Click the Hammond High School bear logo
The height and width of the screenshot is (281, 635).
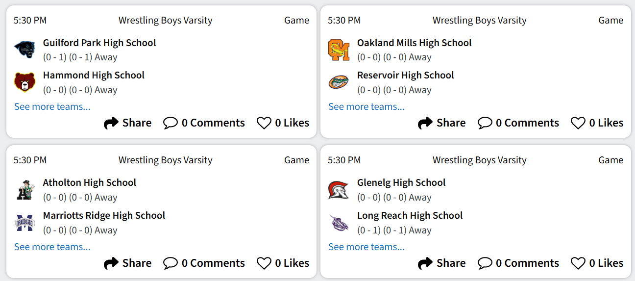[24, 82]
